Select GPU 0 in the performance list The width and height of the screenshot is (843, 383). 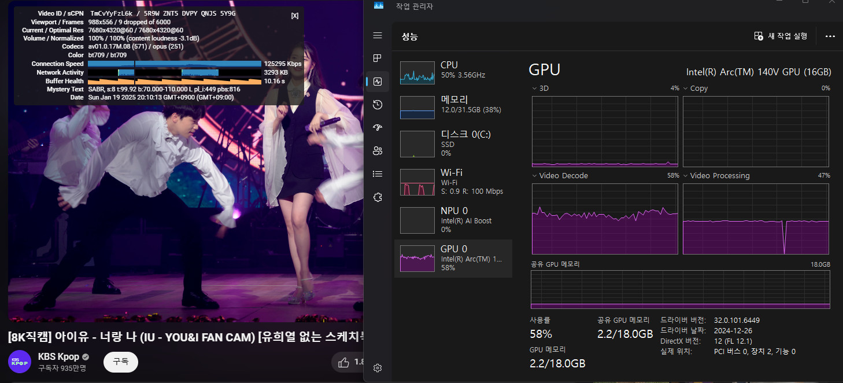453,259
